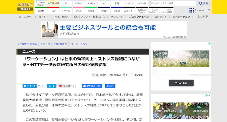Click the 検索 search button

(204, 3)
